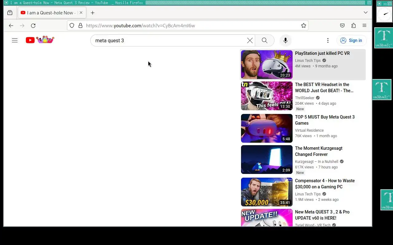Open BEST VR Headset video thumbnail
Screen dimensions: 393x245
coord(267,96)
